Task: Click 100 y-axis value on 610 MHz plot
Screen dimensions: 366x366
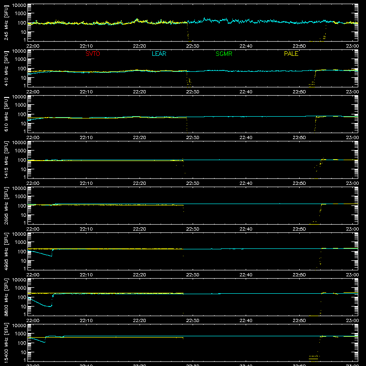Action: [22, 114]
